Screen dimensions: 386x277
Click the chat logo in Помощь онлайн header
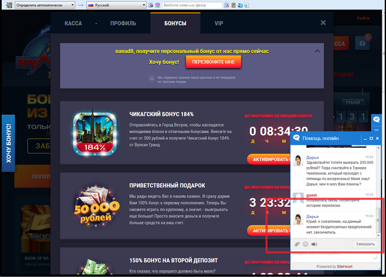pyautogui.click(x=296, y=138)
